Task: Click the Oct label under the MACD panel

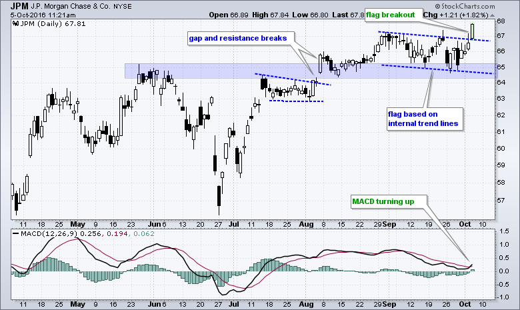Action: (465, 305)
